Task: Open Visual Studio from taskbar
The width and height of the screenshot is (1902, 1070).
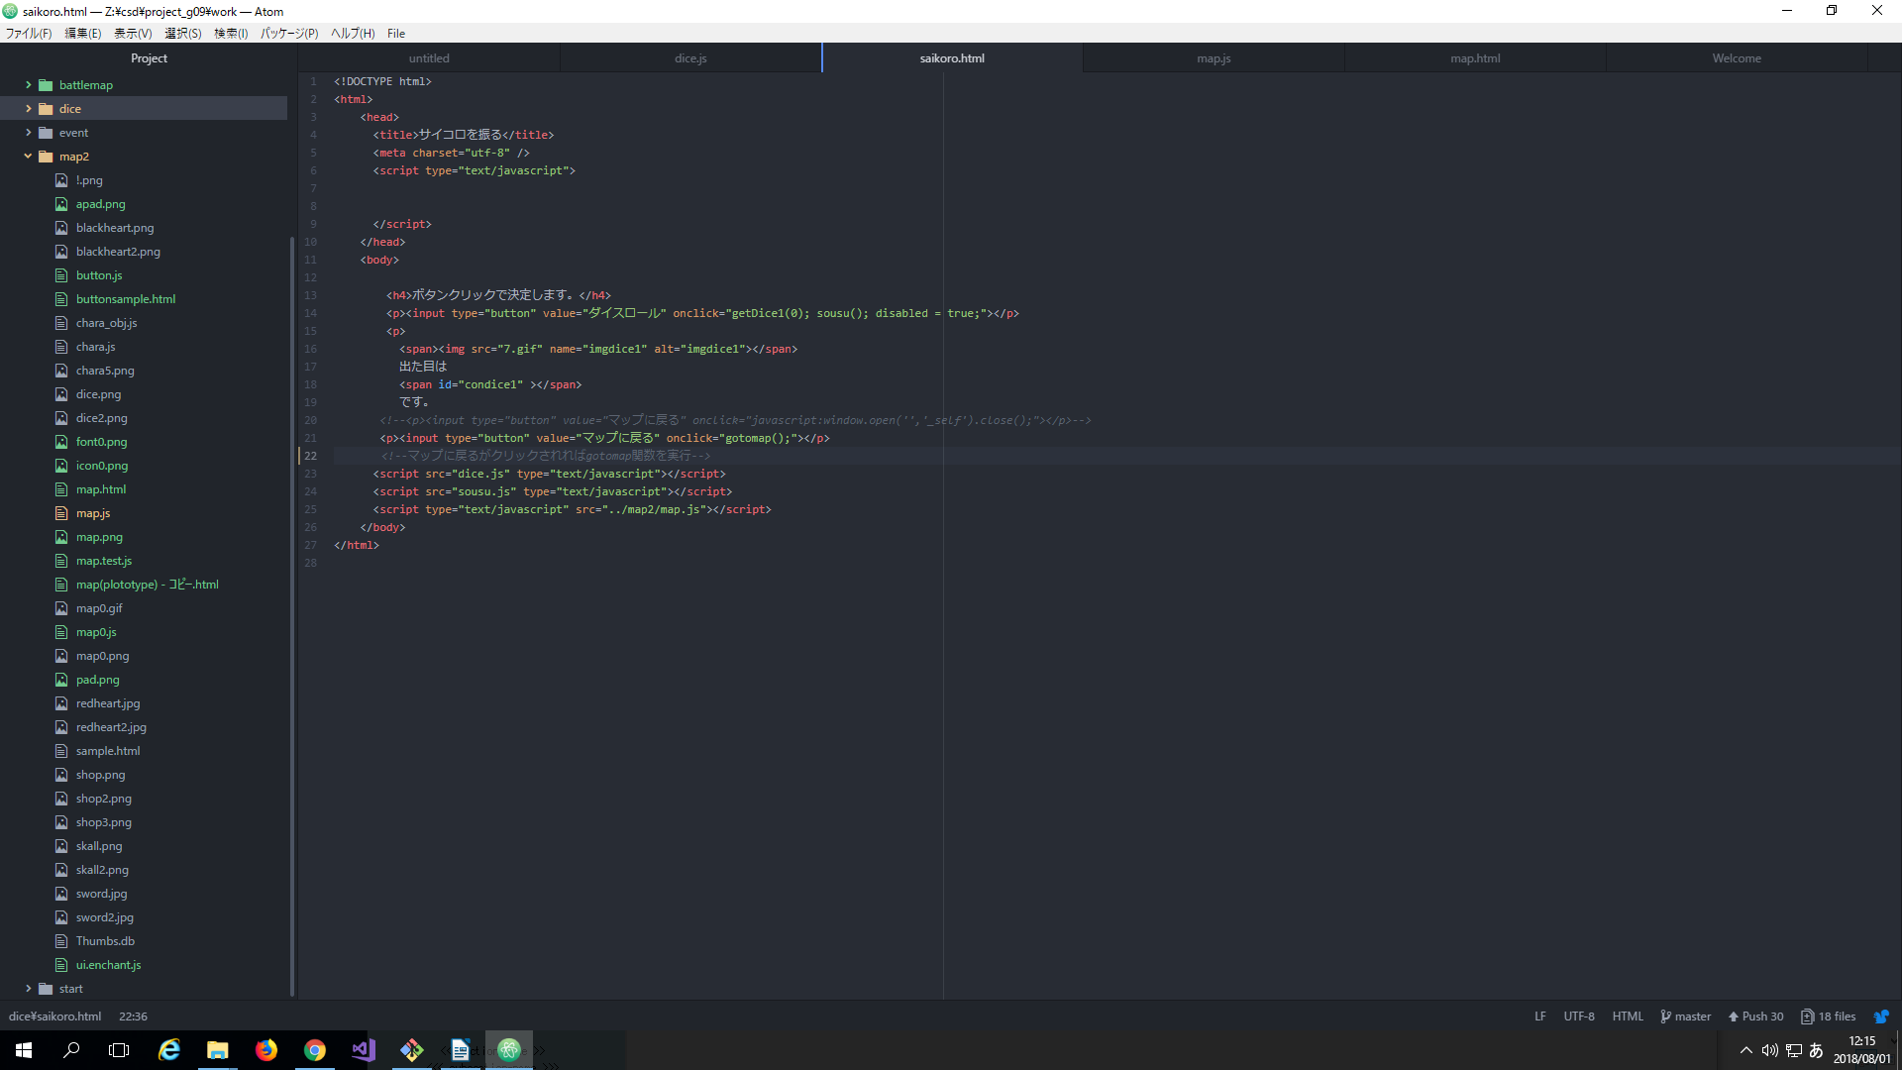Action: pos(363,1050)
